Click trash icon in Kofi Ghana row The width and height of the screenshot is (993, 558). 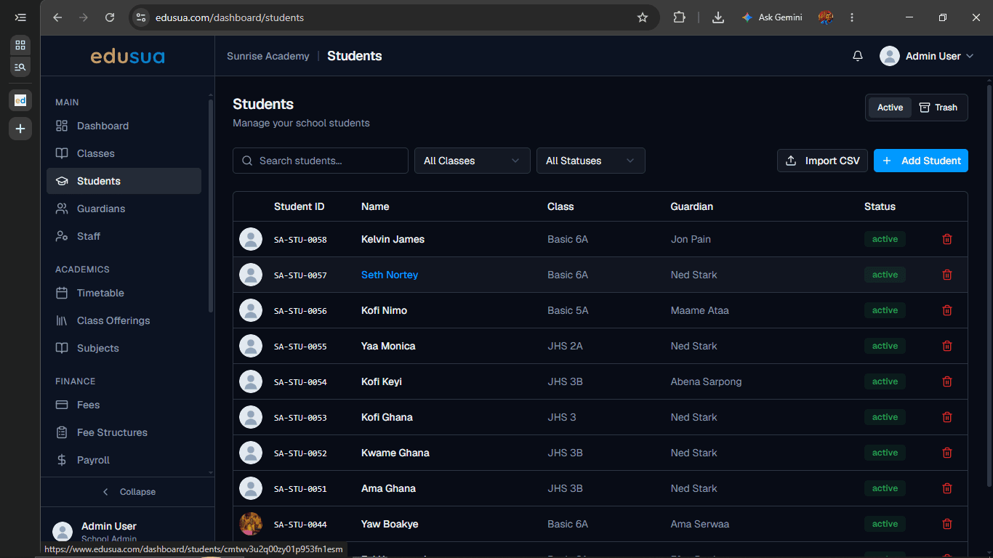point(946,417)
